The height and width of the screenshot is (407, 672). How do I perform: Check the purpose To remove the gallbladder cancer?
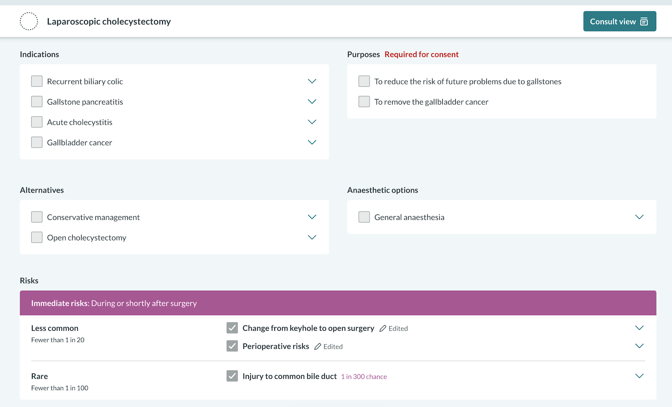tap(364, 101)
